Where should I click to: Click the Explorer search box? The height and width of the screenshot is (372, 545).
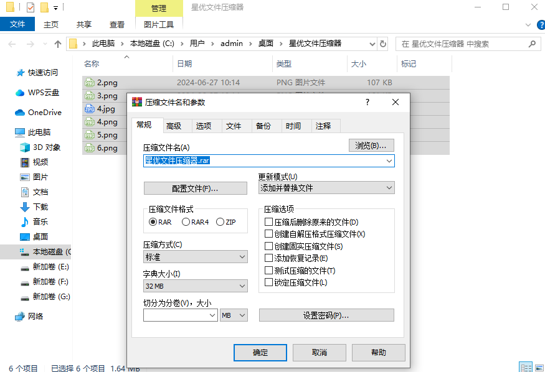click(x=468, y=44)
